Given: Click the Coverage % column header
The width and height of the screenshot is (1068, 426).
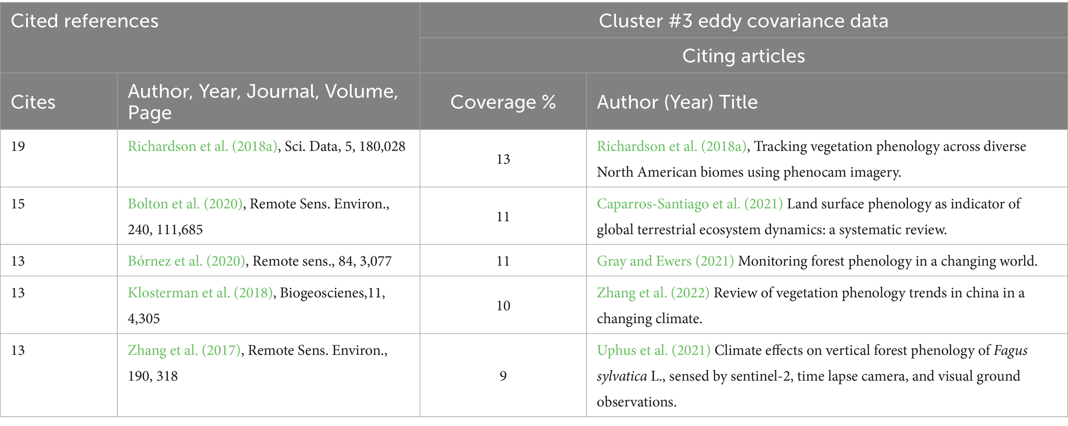Looking at the screenshot, I should pos(503,102).
